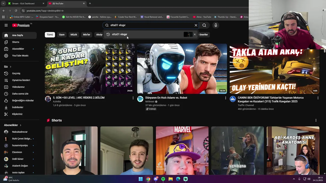
Task: Run search with the magnifier button
Action: [204, 25]
